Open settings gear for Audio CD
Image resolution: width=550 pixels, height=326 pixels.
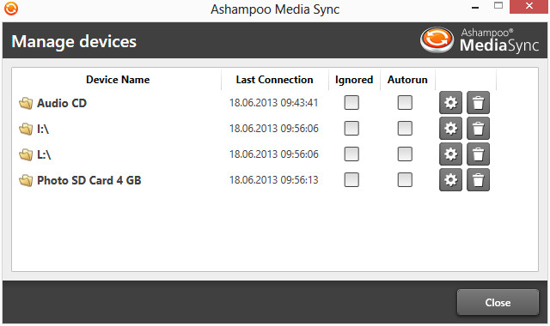point(450,103)
